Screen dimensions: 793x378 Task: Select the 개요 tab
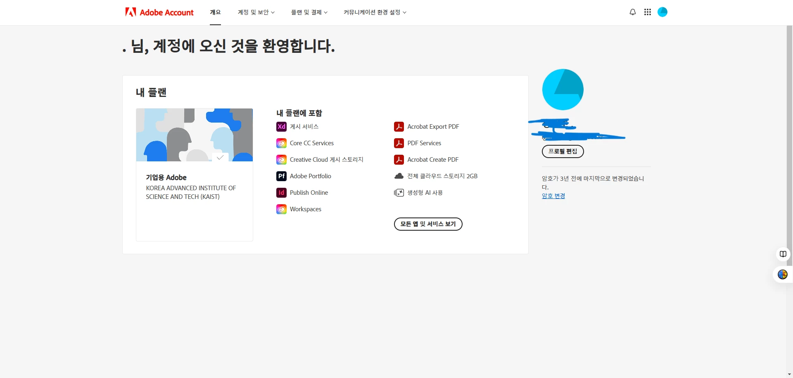(215, 12)
